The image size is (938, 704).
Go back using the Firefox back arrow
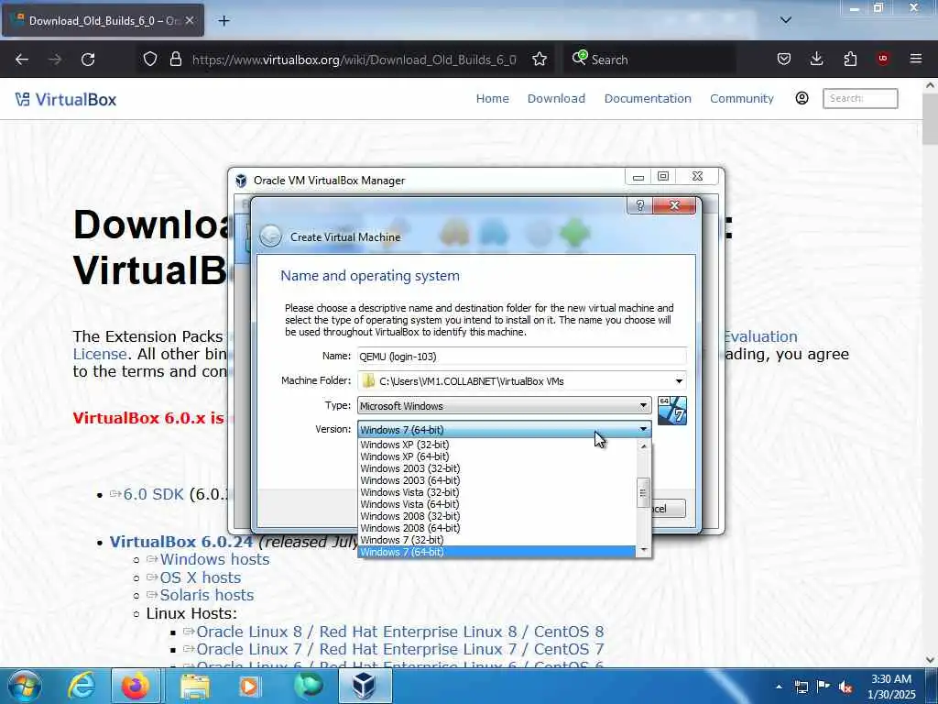[22, 60]
